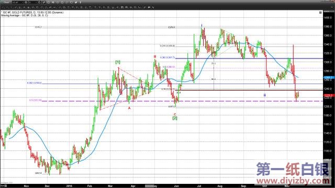
Task: Select the green [1] wave label
Action: 118,62
